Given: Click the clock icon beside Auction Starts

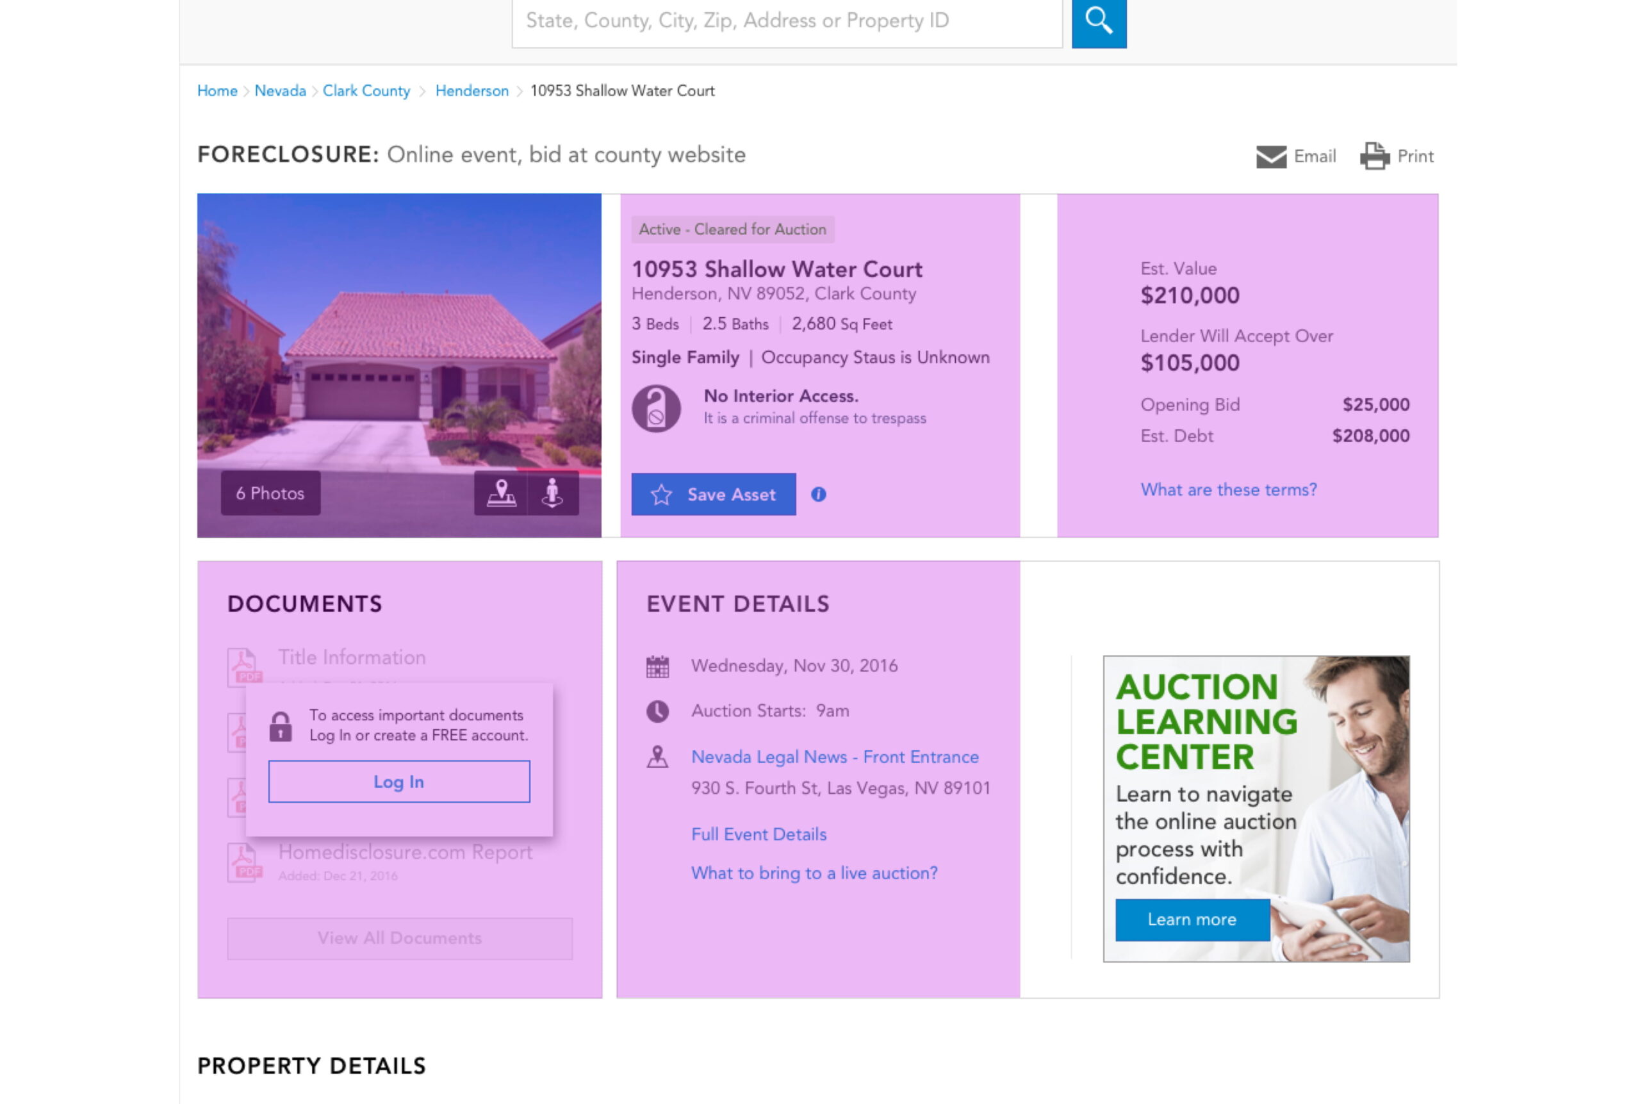Looking at the screenshot, I should [657, 711].
